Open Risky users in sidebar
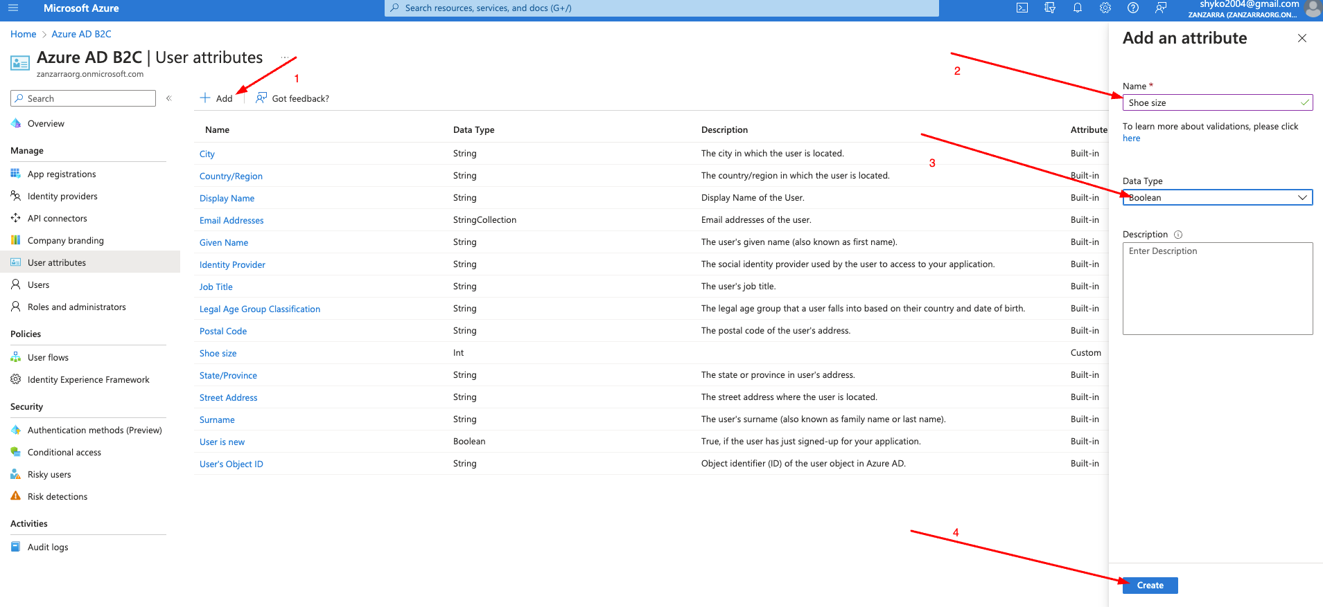The height and width of the screenshot is (607, 1323). pos(49,475)
